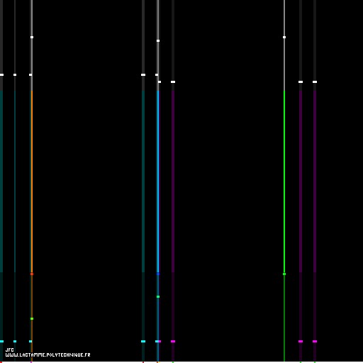
Task: Click the magenta marker on the middle group's purple line
Action: pos(173,342)
